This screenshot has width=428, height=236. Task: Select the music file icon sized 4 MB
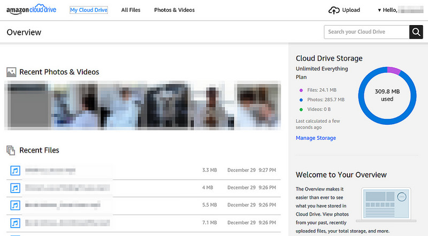[x=15, y=188]
